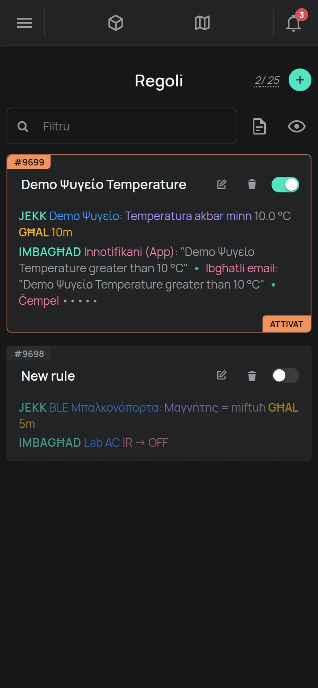318x688 pixels.
Task: Open the map view icon
Action: click(202, 23)
